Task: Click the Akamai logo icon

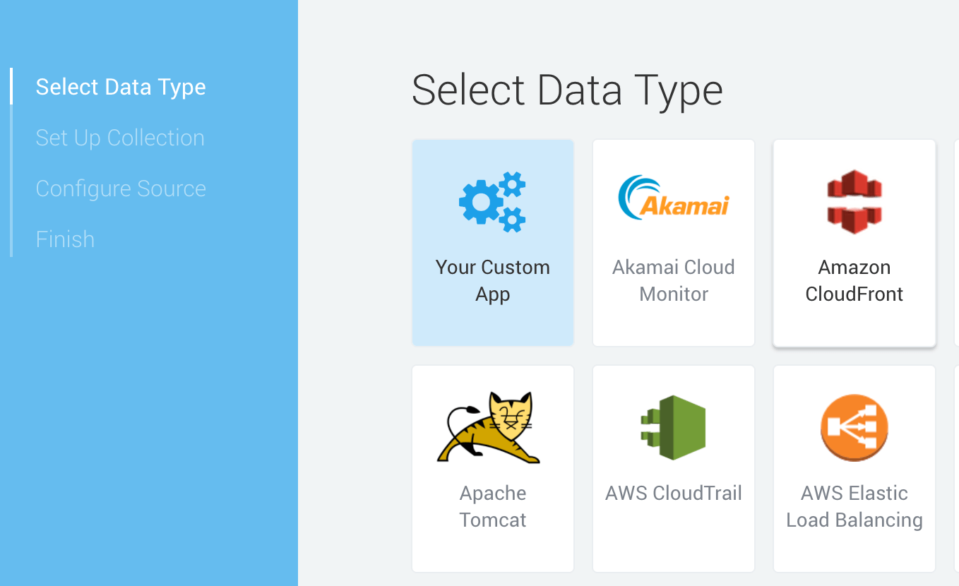Action: pyautogui.click(x=673, y=197)
